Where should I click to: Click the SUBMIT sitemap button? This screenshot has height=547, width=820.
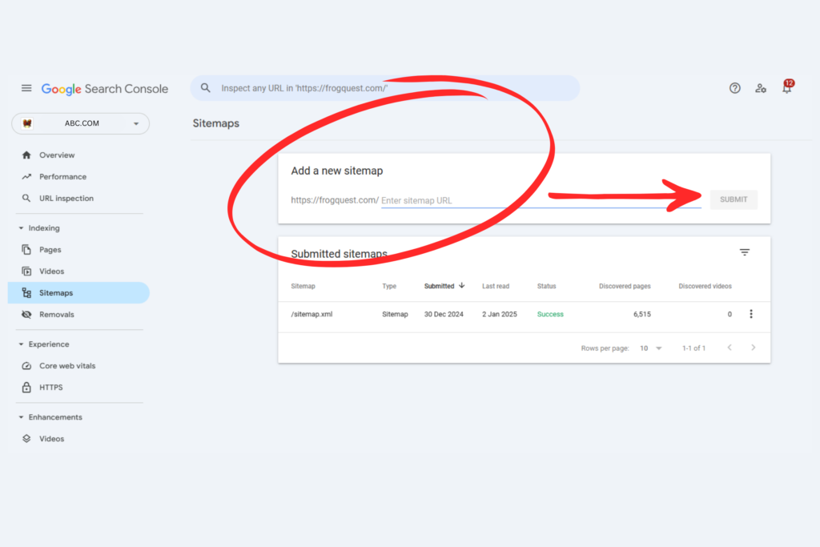pos(734,199)
